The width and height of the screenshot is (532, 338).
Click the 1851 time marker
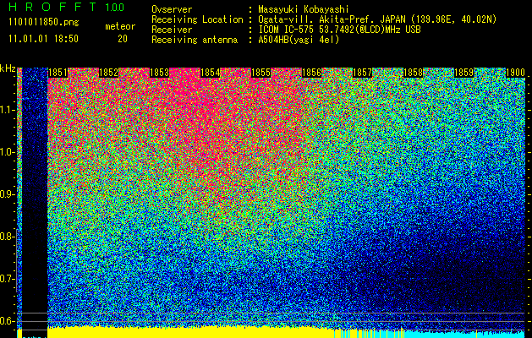click(58, 73)
